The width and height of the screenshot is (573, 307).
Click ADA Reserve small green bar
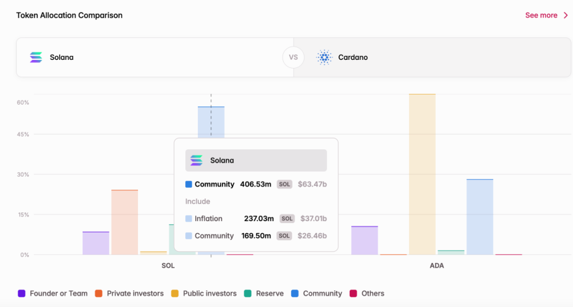[451, 252]
